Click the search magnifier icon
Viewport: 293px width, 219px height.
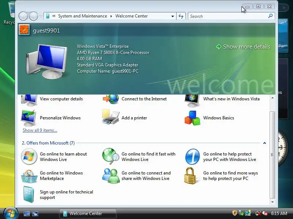[270, 16]
